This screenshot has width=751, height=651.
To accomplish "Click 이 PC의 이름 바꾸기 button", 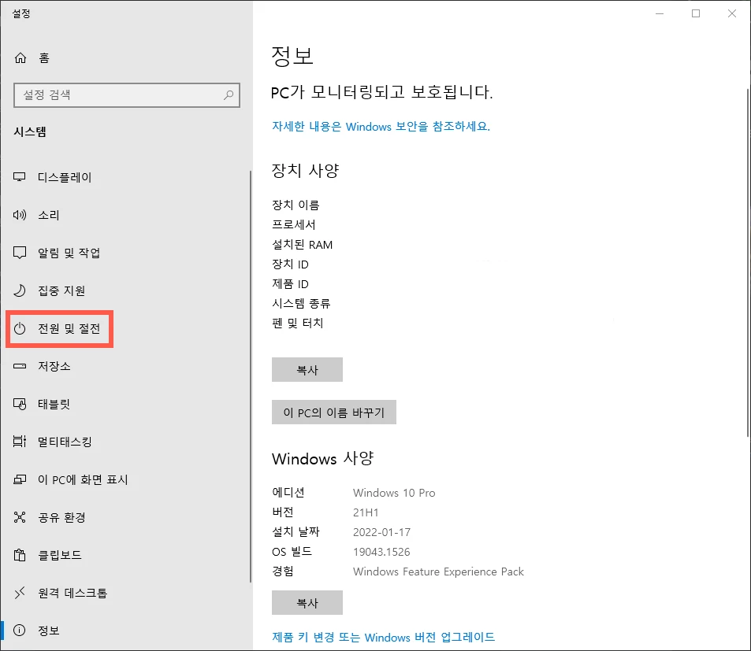I will [334, 412].
